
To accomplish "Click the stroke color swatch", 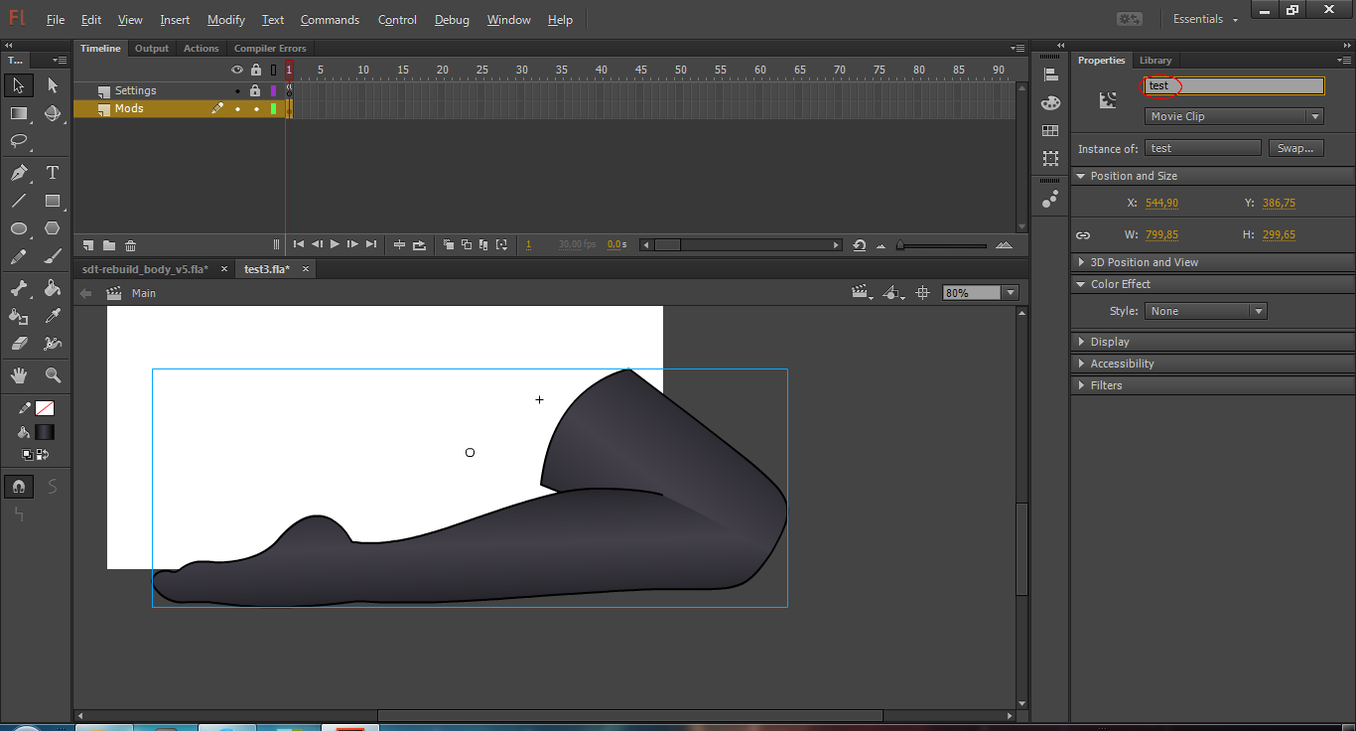I will pos(45,408).
